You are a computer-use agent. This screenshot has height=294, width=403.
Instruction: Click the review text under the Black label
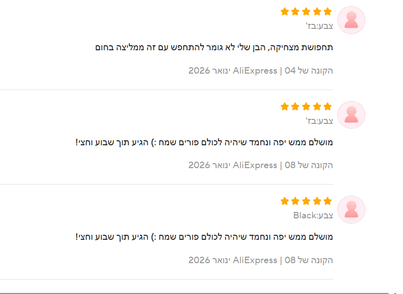point(204,237)
